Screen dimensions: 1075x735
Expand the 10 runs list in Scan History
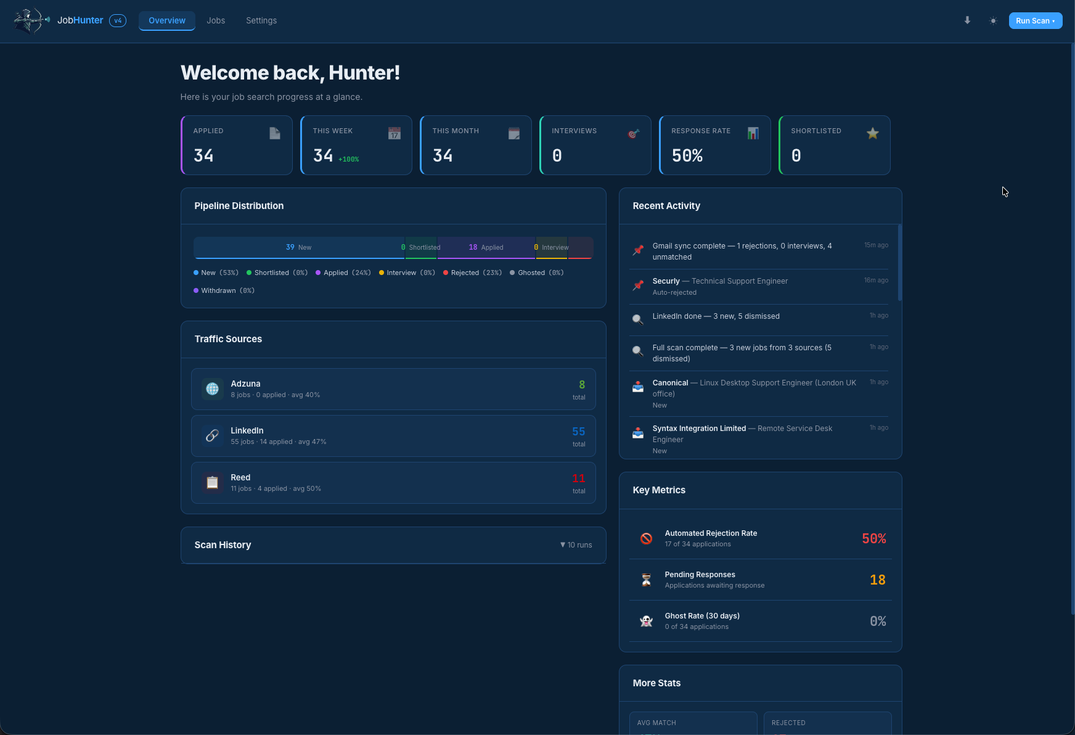575,544
